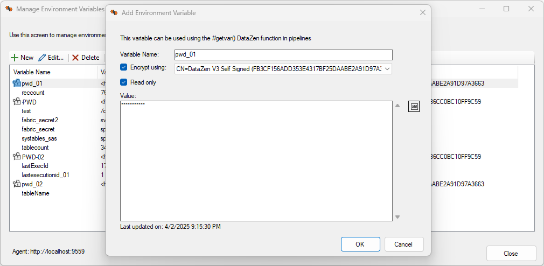Open the encryption certificate dropdown

pyautogui.click(x=387, y=69)
